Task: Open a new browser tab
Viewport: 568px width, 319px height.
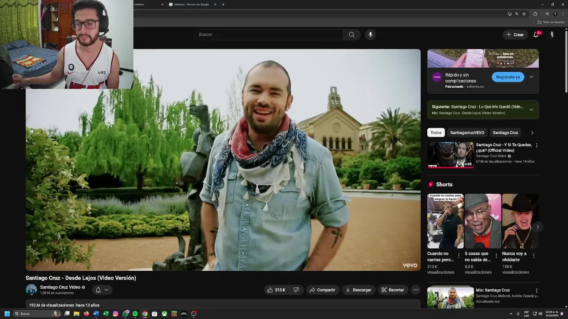Action: click(x=223, y=4)
